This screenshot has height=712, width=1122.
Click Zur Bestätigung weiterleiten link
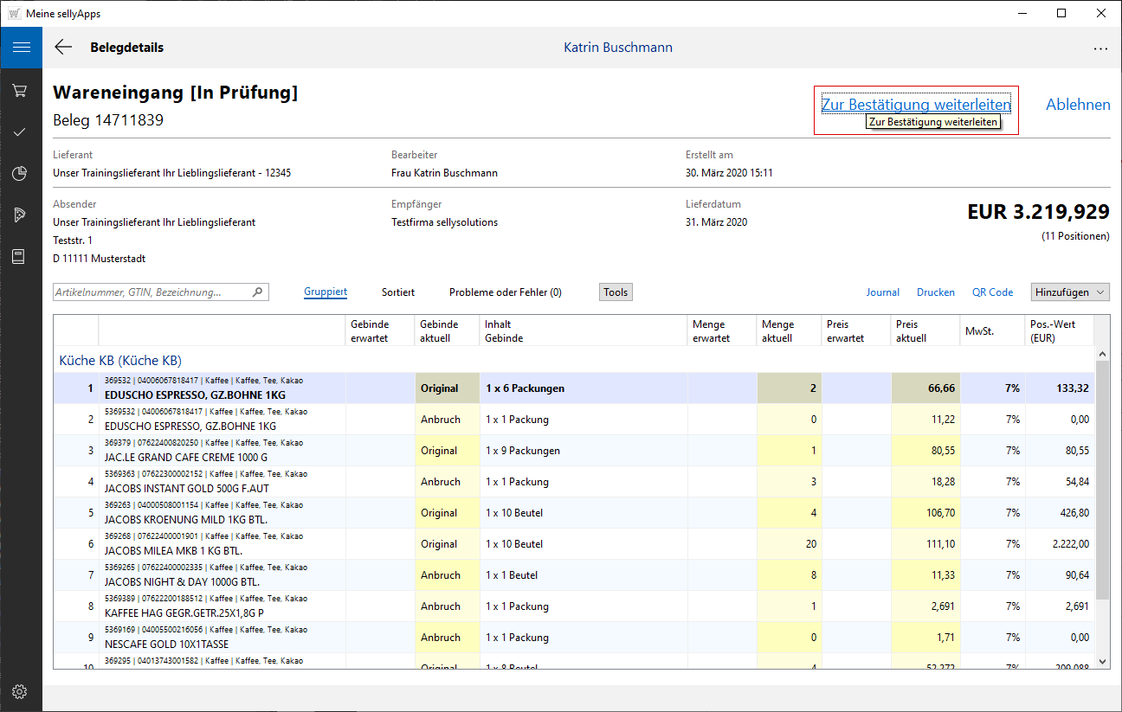pyautogui.click(x=916, y=105)
